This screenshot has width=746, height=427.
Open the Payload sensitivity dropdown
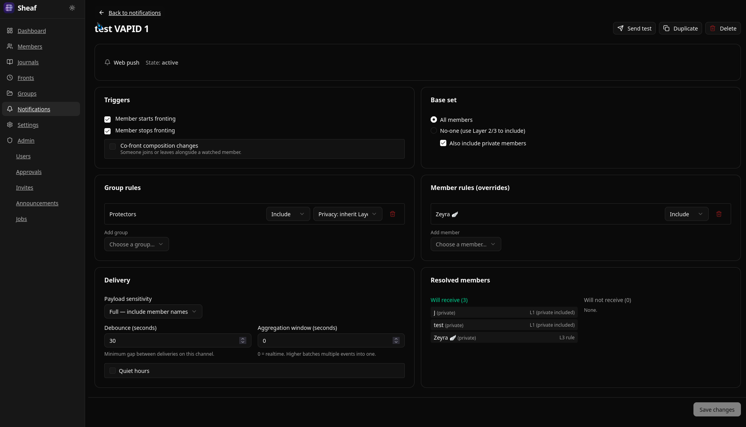click(153, 311)
